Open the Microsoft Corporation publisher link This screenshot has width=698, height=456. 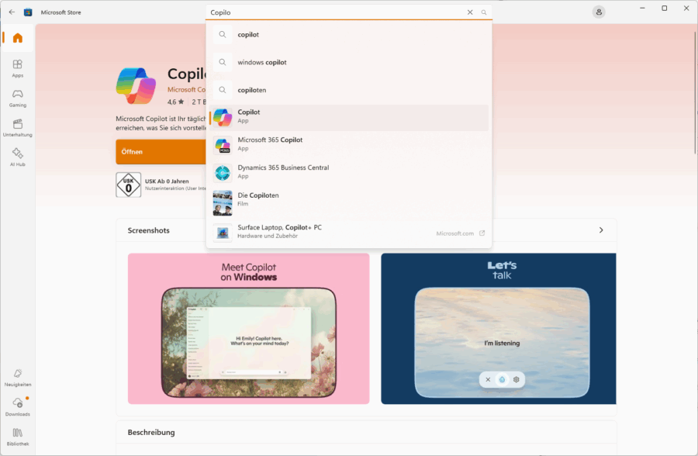click(186, 89)
